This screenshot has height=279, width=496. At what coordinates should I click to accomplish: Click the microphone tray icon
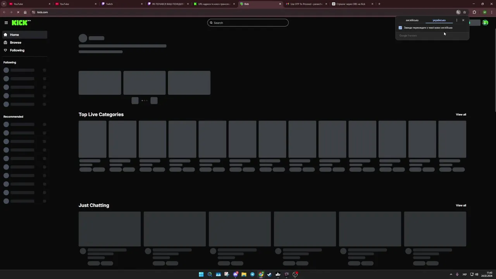tap(457, 274)
